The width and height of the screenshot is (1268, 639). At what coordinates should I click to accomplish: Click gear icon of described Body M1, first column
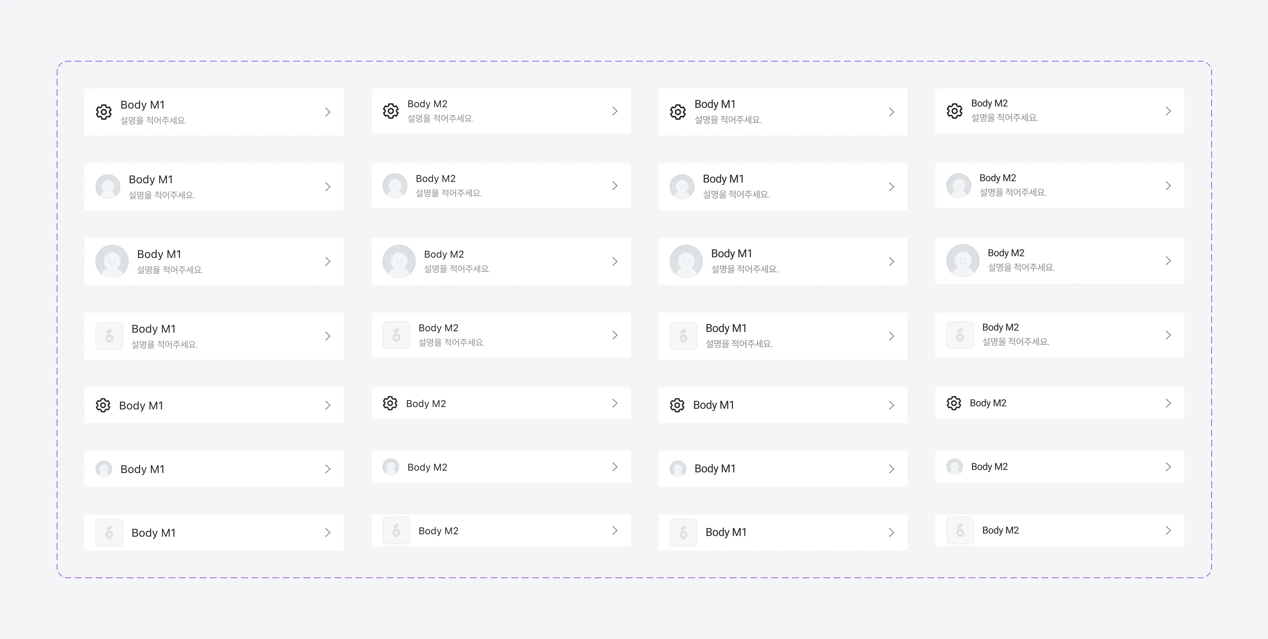coord(103,112)
